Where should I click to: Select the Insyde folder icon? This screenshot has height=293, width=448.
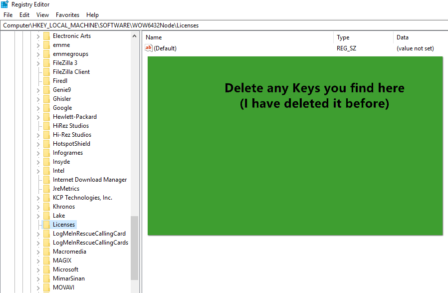(46, 162)
